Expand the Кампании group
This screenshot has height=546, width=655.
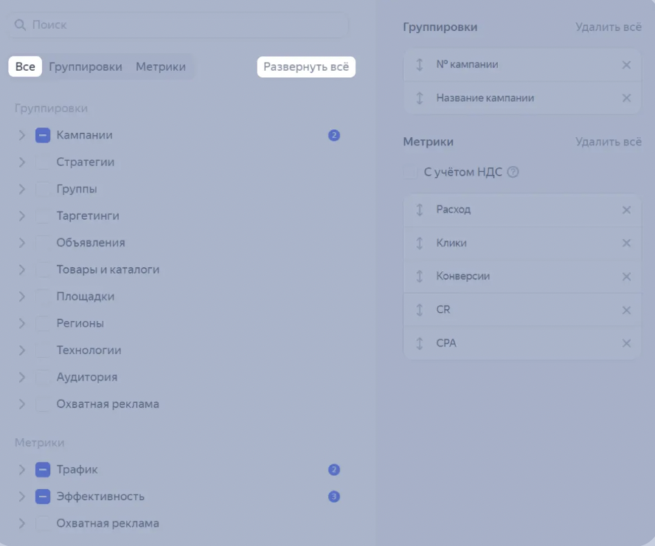(21, 135)
